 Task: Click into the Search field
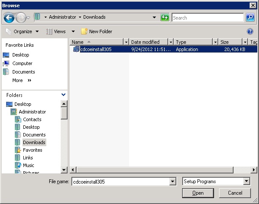pyautogui.click(x=208, y=17)
